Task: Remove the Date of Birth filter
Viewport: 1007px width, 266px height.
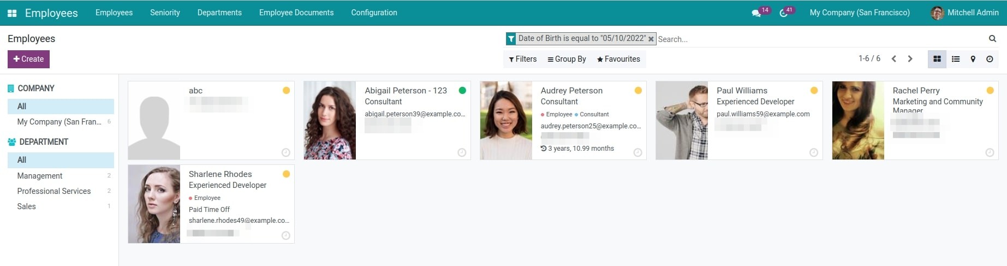Action: click(x=651, y=39)
